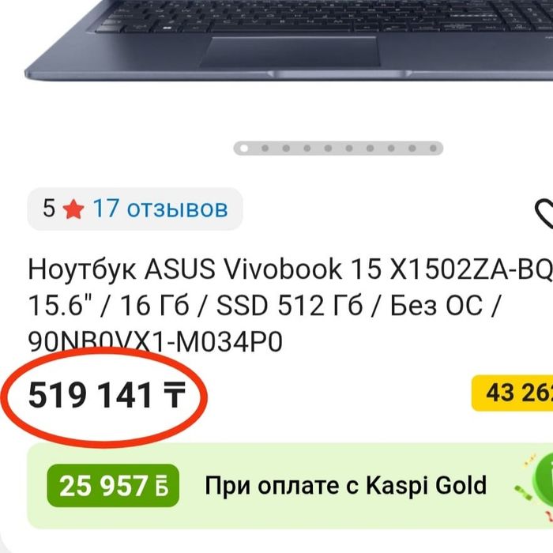Jump to the last image carousel dot

pos(433,149)
